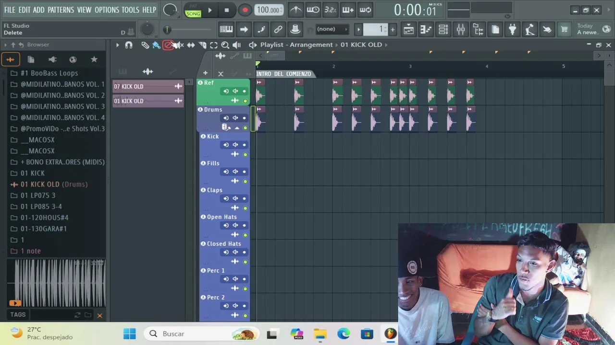Open the EDIT menu

pos(25,10)
